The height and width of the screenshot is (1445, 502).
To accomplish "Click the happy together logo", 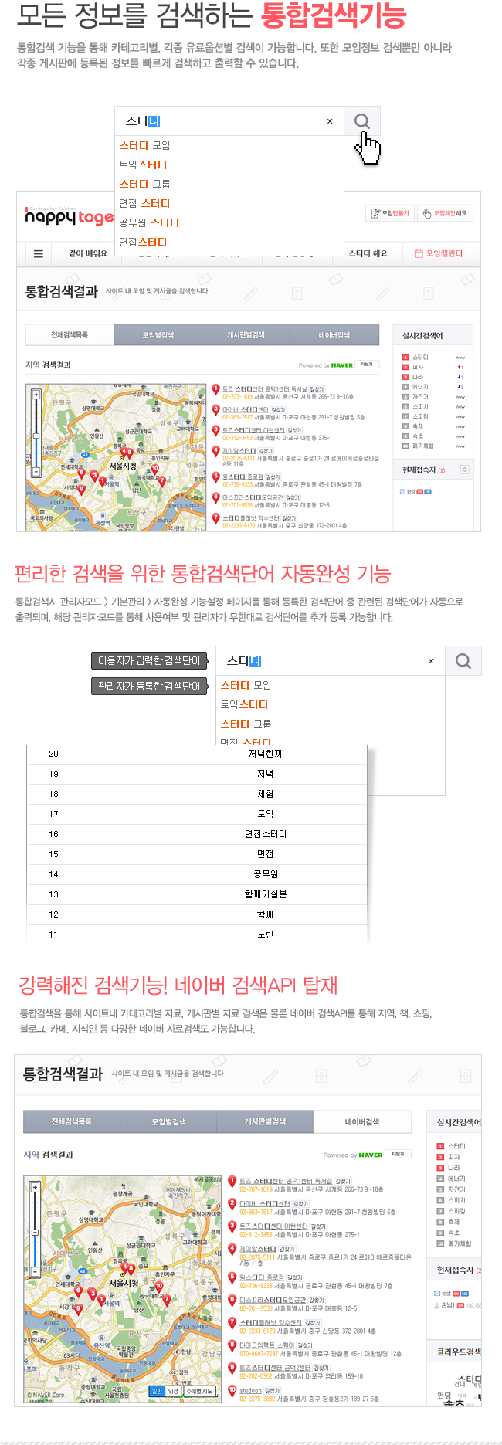I will coord(70,216).
